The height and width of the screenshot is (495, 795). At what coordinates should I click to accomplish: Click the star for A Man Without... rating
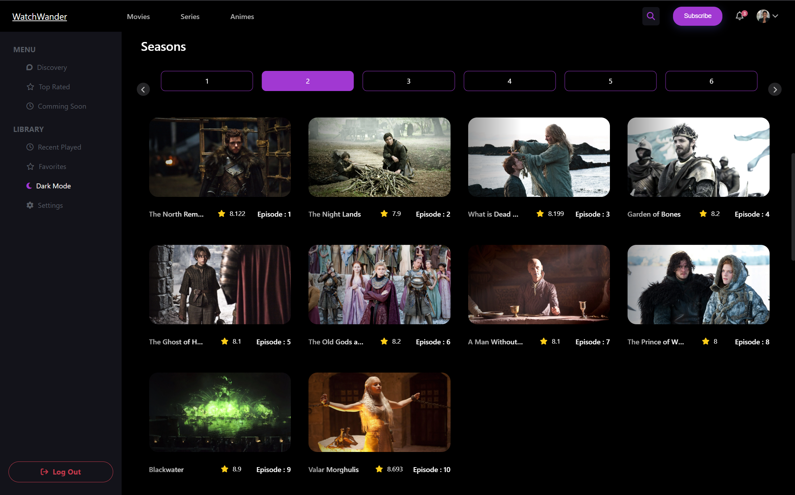click(544, 342)
